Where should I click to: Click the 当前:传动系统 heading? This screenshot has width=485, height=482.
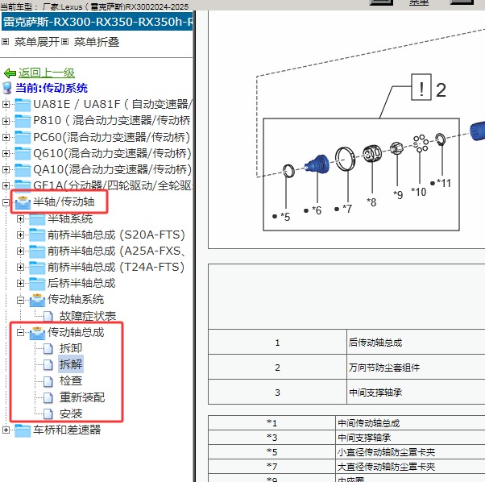point(52,88)
